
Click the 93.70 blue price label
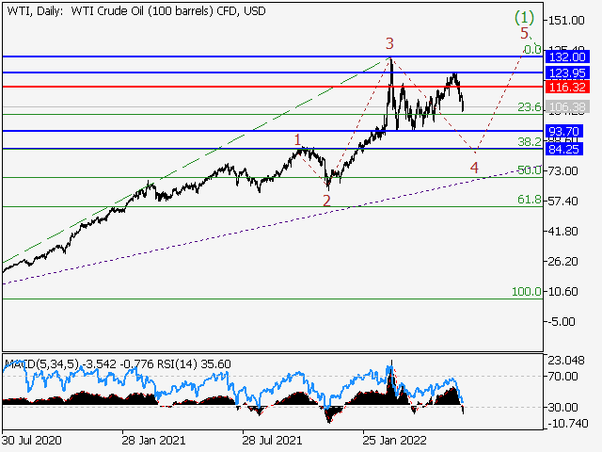[x=564, y=131]
